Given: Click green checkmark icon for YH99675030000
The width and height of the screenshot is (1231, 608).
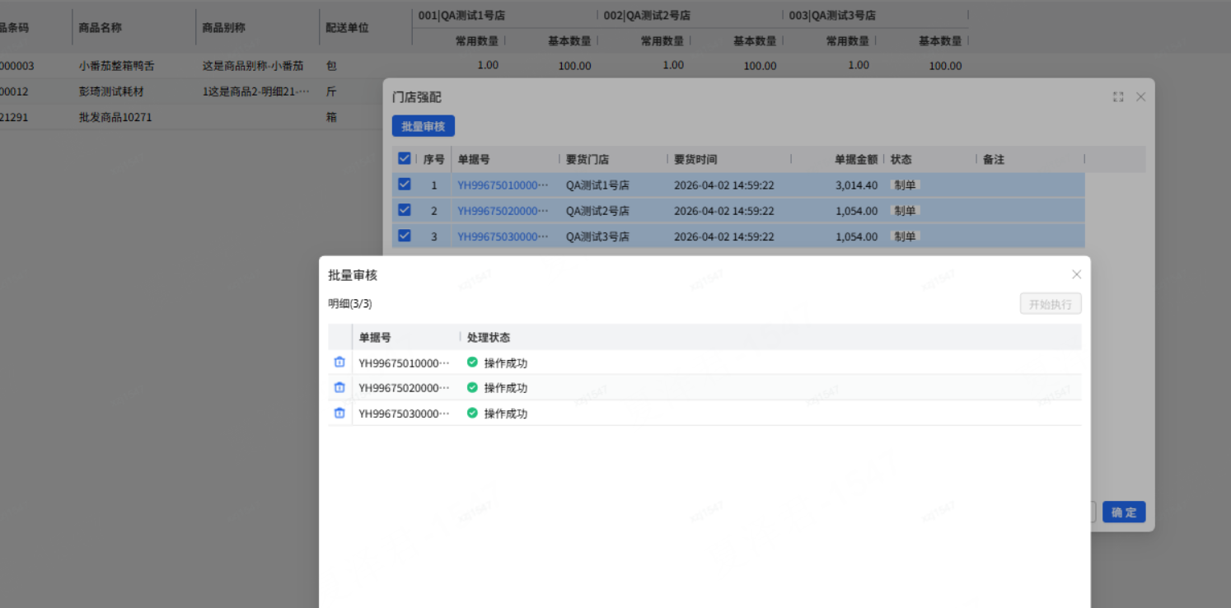Looking at the screenshot, I should [472, 414].
